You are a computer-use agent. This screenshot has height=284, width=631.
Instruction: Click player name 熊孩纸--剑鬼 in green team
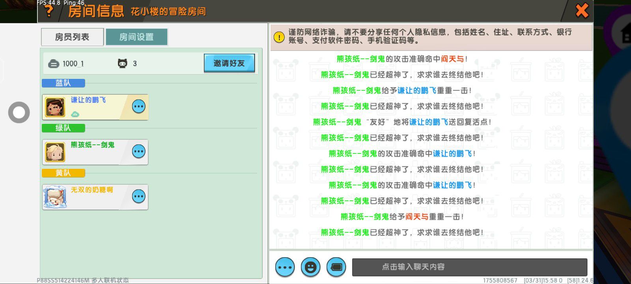(x=93, y=145)
